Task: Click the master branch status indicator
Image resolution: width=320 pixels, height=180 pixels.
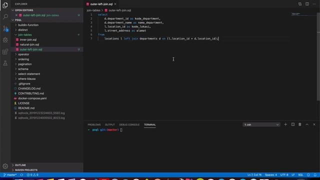Action: (x=10, y=175)
